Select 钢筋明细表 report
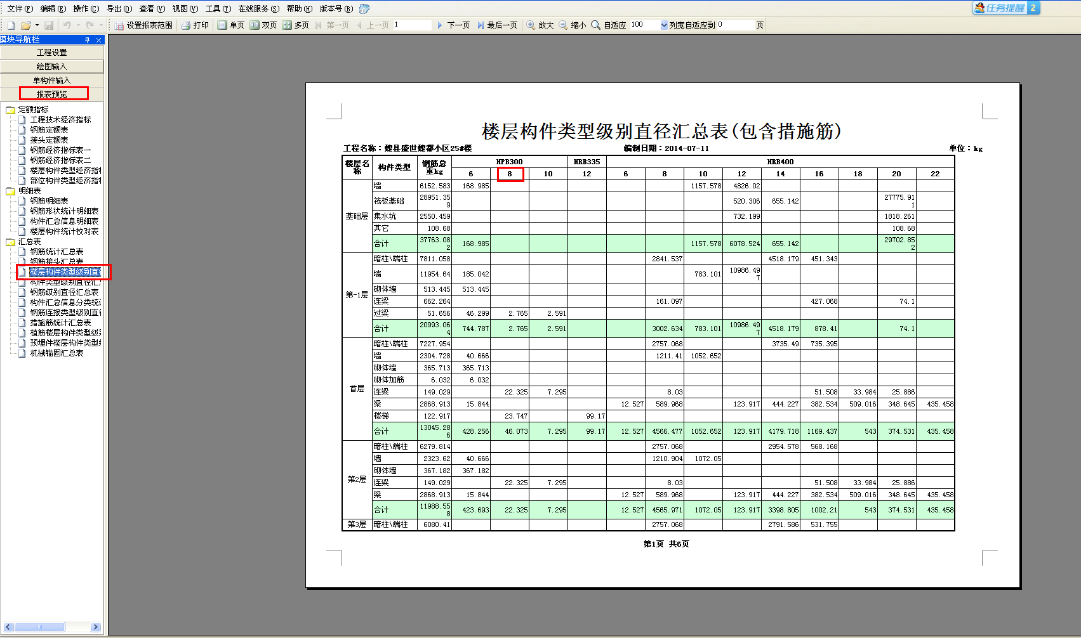This screenshot has width=1081, height=638. 49,201
